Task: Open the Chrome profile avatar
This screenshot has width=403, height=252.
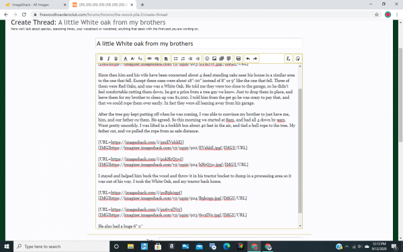Action: [388, 15]
